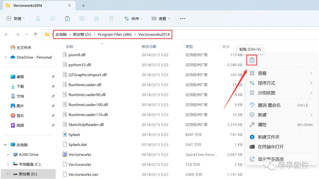Screen dimensions: 319x179
Task: Open the Sort (排序) toolbar dropdown
Action: click(x=134, y=19)
